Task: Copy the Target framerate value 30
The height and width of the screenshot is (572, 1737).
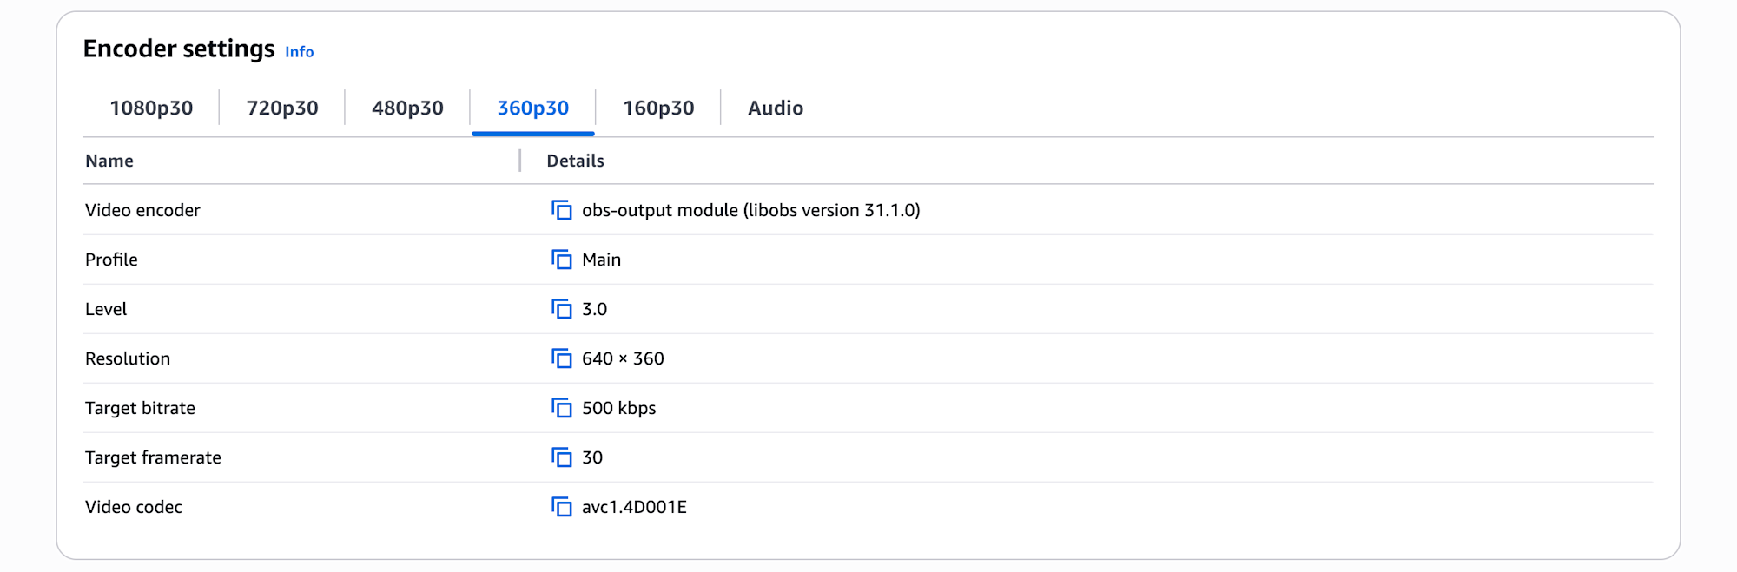Action: pyautogui.click(x=562, y=457)
